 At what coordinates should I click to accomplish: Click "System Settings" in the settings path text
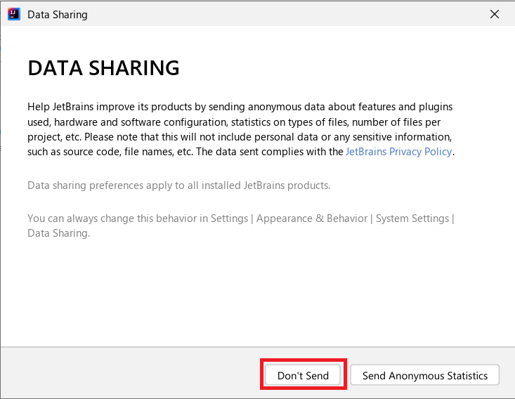[412, 218]
